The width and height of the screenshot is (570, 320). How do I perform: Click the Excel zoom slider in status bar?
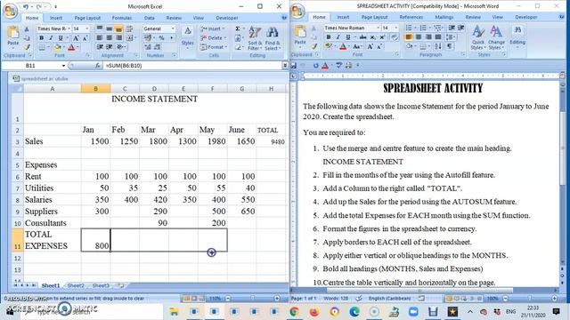(253, 299)
